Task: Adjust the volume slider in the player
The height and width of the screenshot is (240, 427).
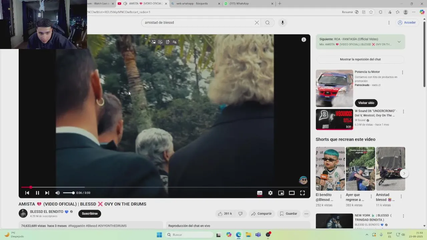Action: click(68, 193)
